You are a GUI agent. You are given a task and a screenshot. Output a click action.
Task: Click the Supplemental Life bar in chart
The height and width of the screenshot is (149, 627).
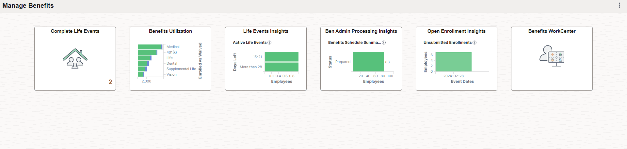[142, 69]
